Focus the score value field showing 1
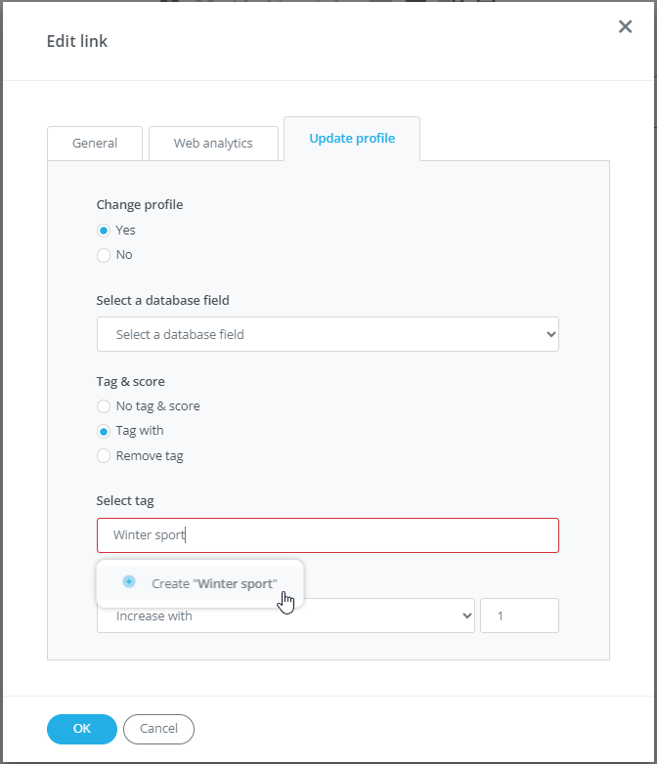 [x=519, y=615]
